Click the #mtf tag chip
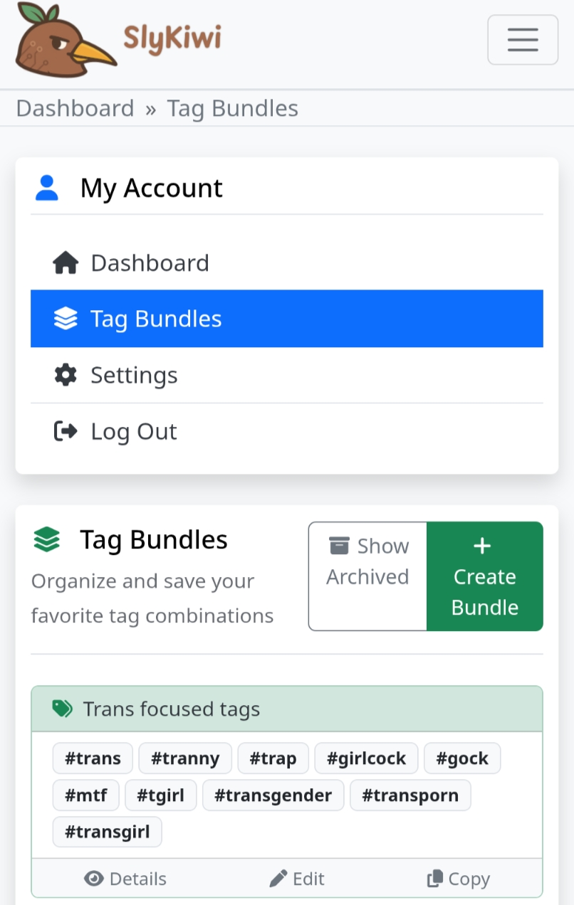The image size is (574, 905). click(85, 795)
